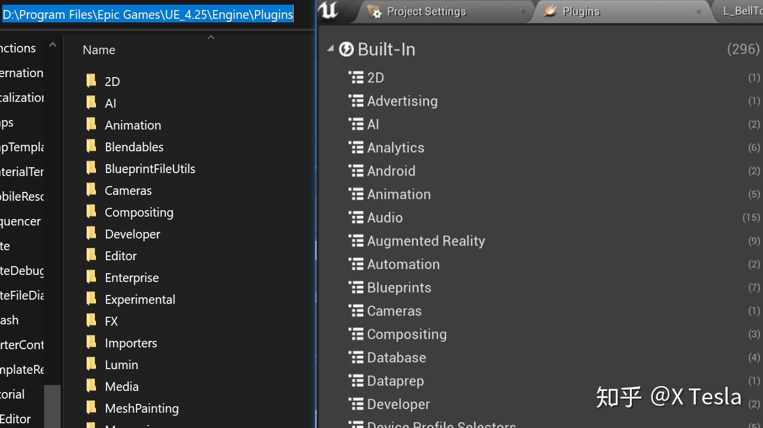
Task: Open the Experimental folder
Action: tap(140, 299)
